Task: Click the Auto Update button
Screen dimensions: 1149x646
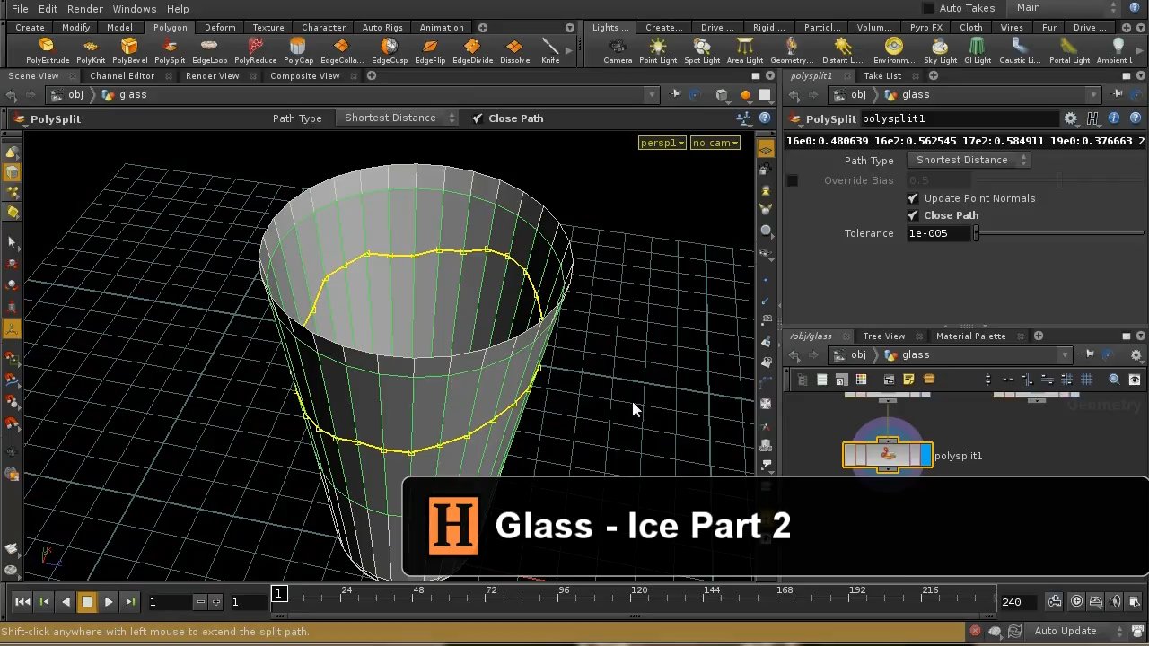Action: [x=1066, y=631]
